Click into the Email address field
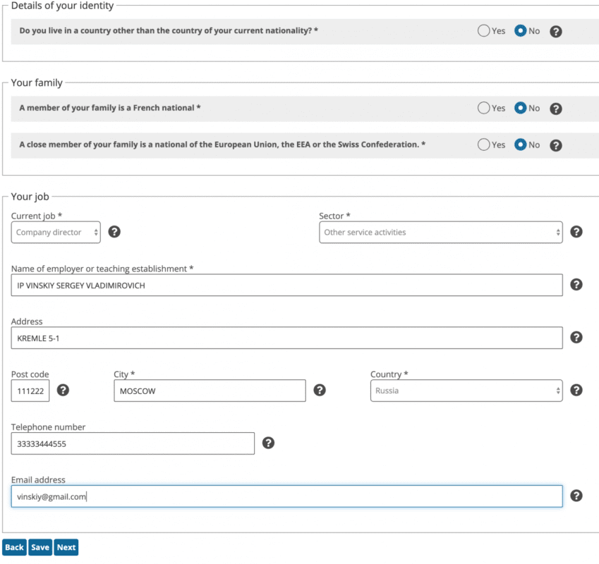Screen dimensions: 599x564 click(x=286, y=496)
